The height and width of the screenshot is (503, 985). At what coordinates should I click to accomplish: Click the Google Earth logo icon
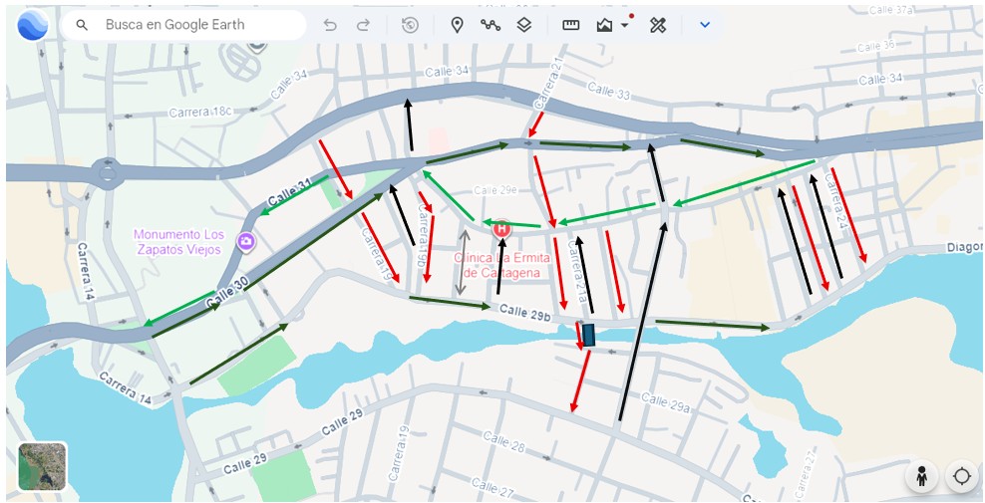(33, 25)
